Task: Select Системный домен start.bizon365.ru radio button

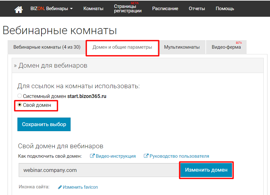Action: [x=20, y=96]
